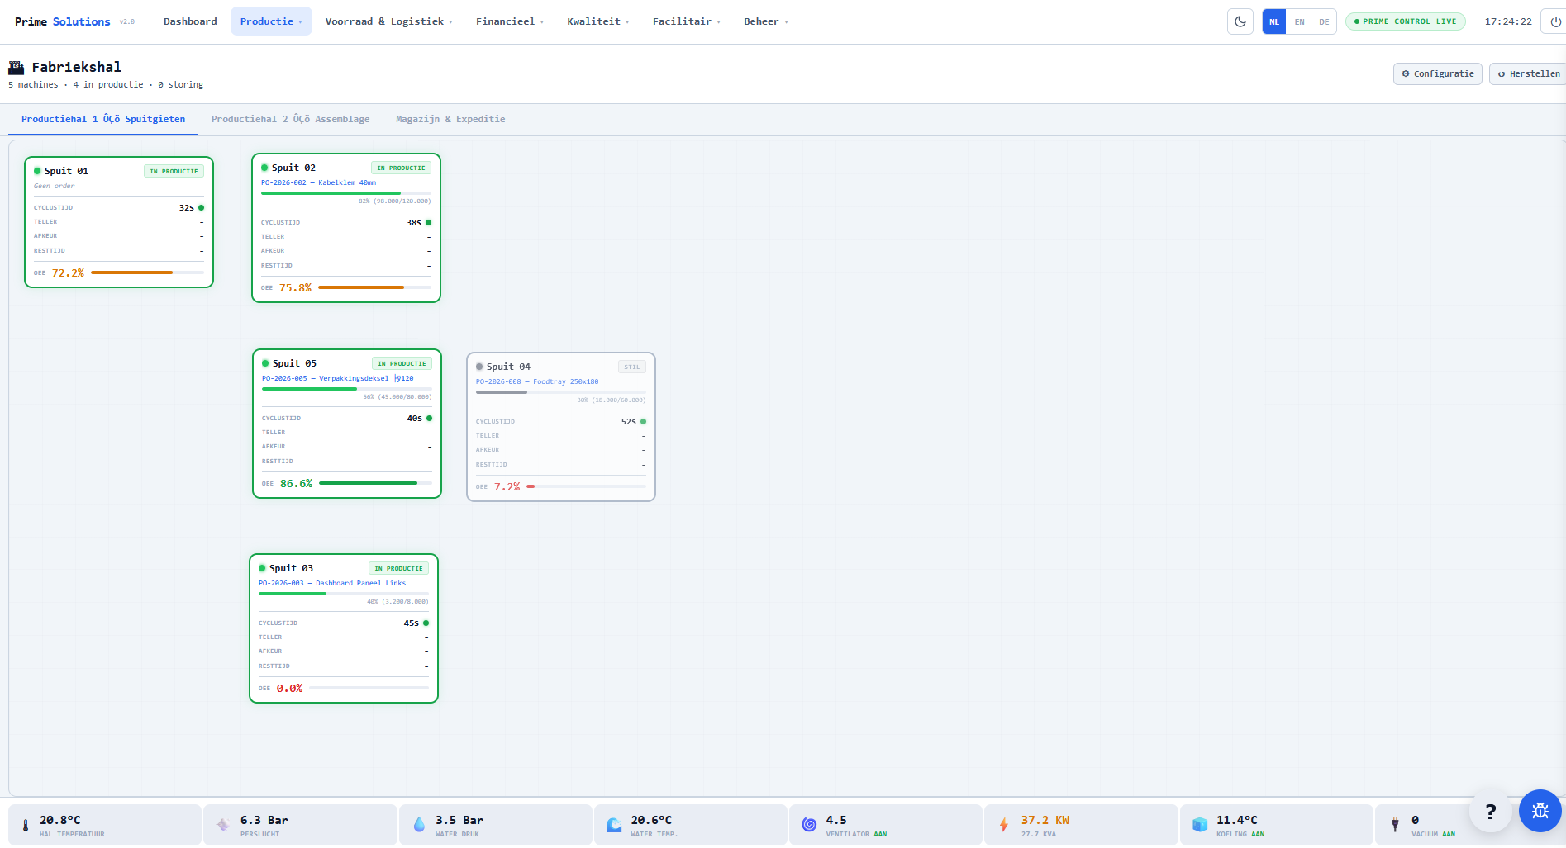Click the Spuit 01 machine title

[x=66, y=171]
